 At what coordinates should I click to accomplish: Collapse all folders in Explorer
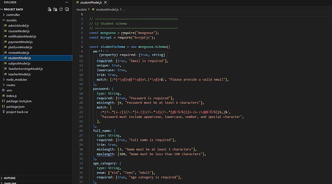point(67,9)
